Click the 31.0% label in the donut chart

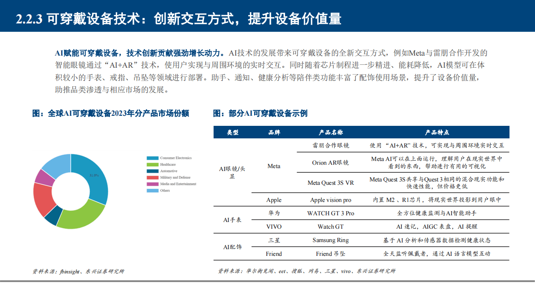(94, 176)
